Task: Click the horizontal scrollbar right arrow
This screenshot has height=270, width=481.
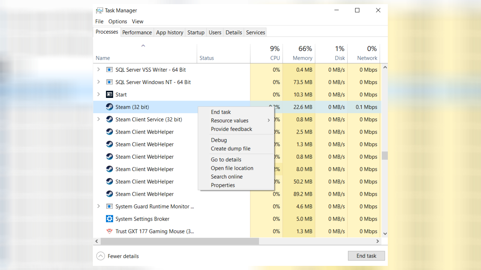Action: (378, 241)
